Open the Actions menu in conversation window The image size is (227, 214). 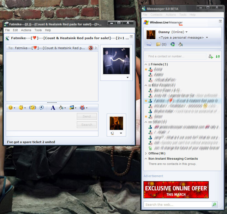pos(26,30)
